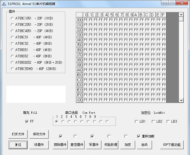Select Com Port 6 radio button
Image resolution: width=190 pixels, height=155 pixels.
pyautogui.click(x=88, y=121)
